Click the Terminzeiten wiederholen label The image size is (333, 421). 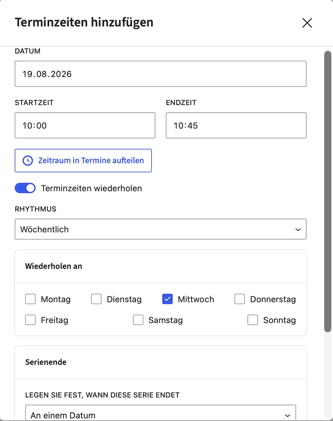(91, 188)
